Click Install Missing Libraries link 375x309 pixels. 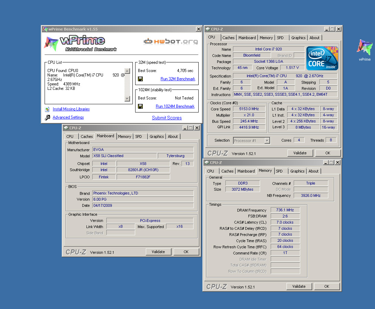(71, 109)
